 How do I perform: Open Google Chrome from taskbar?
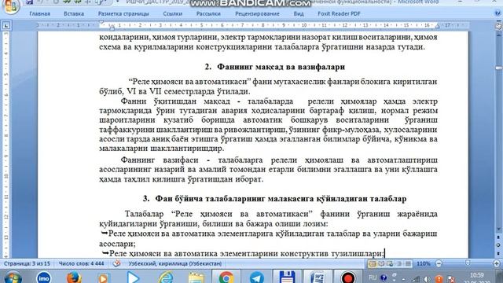tap(226, 277)
